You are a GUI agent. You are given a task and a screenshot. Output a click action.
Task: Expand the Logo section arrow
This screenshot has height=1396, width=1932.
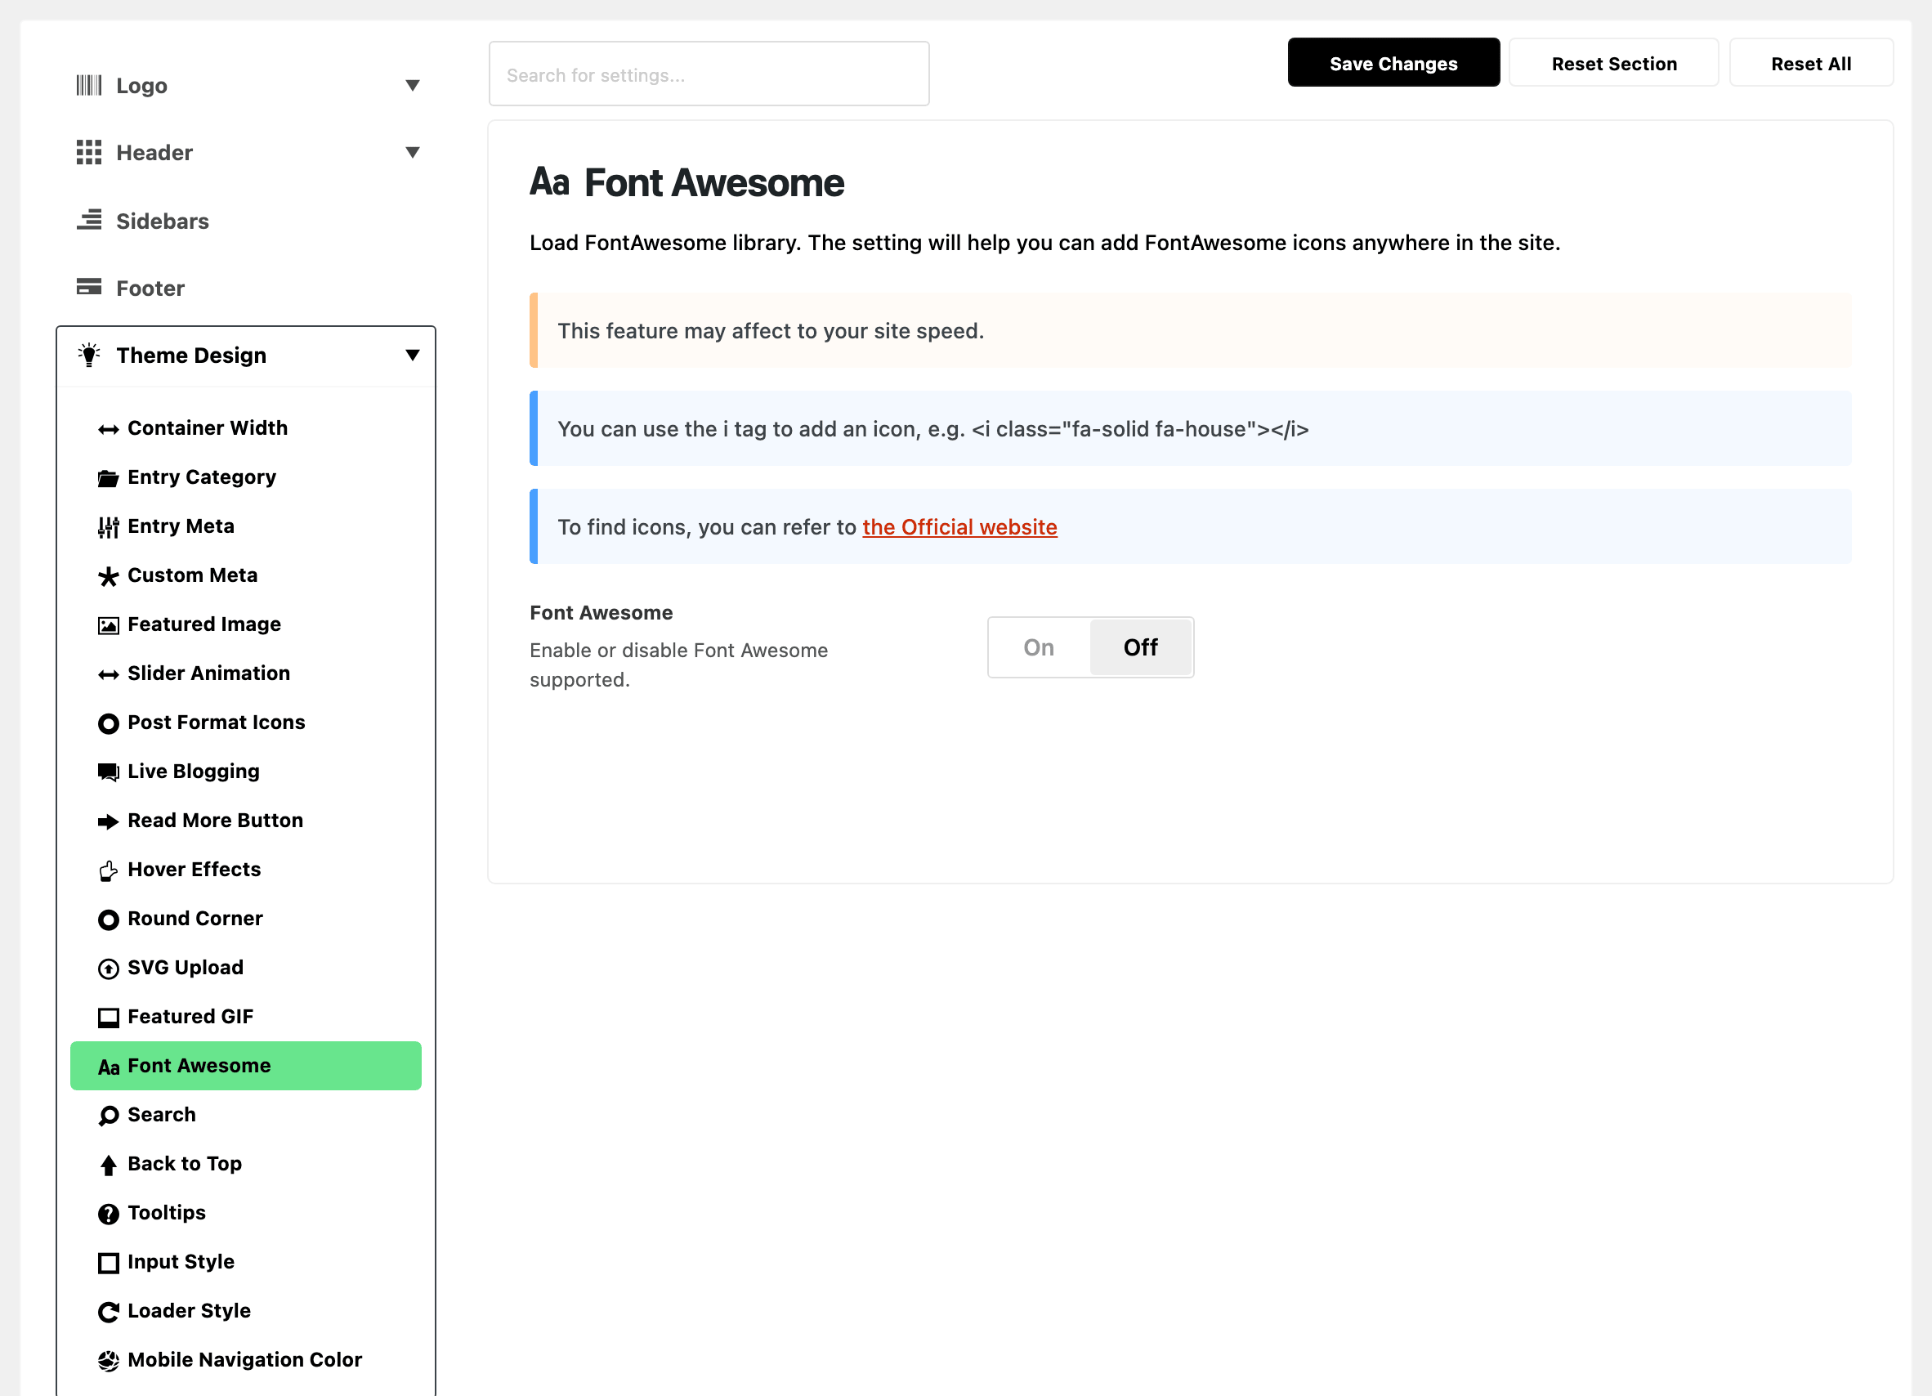point(412,85)
